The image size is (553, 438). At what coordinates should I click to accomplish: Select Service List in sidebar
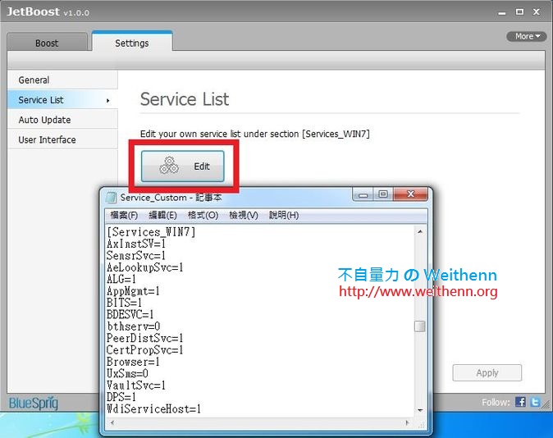(62, 100)
